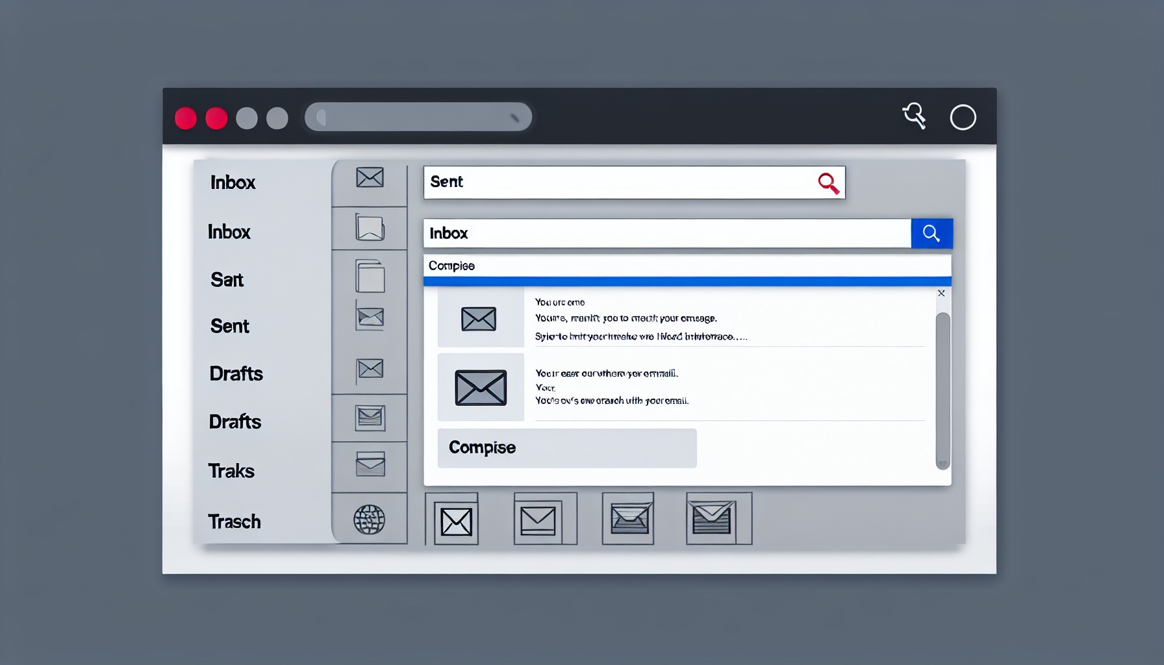The image size is (1164, 665).
Task: Select the stacked pages icon beside Sart
Action: [x=370, y=276]
